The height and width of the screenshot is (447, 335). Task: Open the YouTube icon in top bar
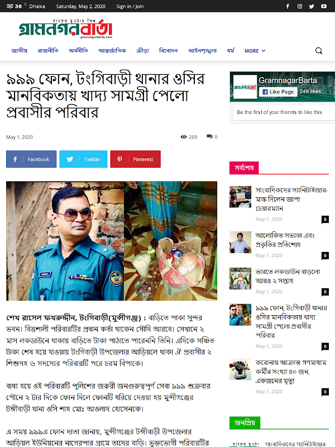[324, 6]
